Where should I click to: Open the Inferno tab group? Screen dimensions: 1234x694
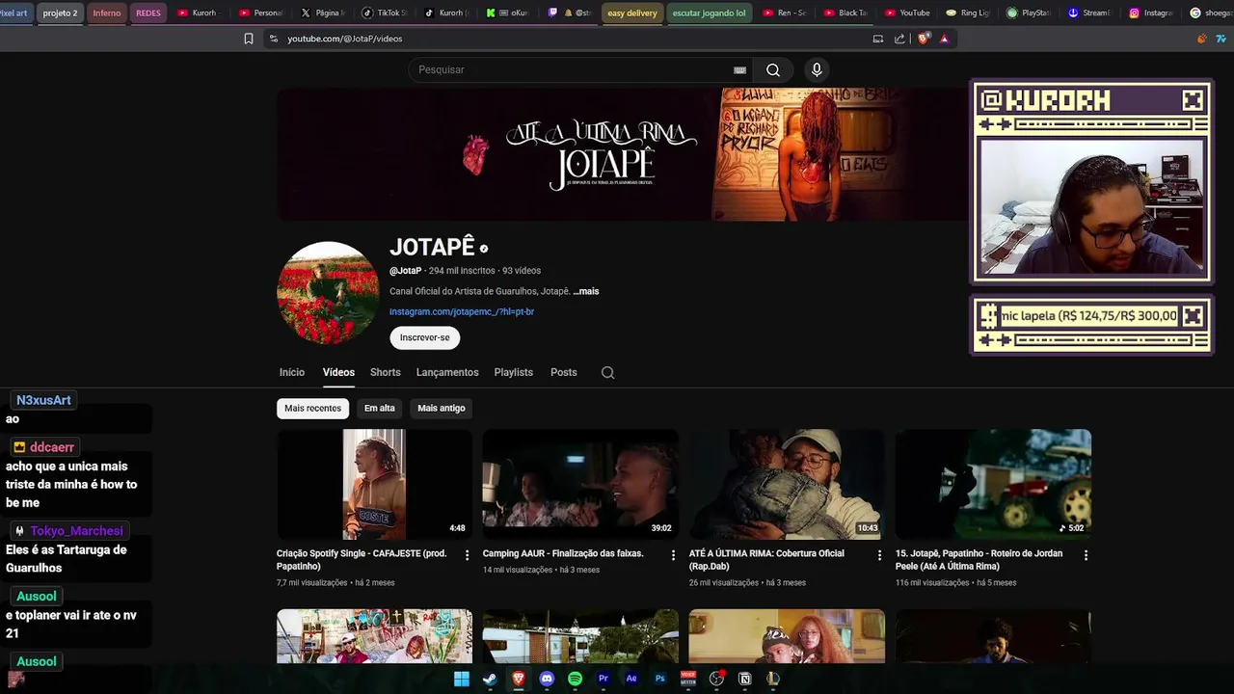(x=107, y=13)
